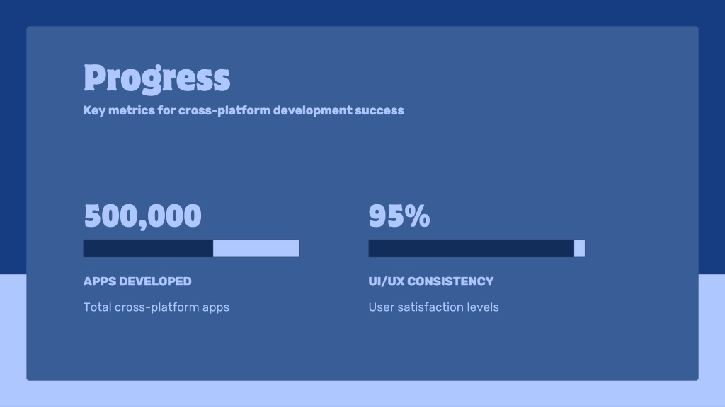The image size is (725, 407).
Task: Select the UI/UX CONSISTENCY label
Action: pyautogui.click(x=430, y=281)
